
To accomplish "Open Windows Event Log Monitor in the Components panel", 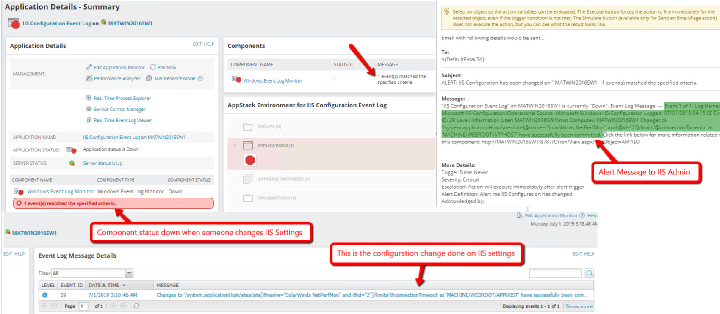I will [272, 80].
